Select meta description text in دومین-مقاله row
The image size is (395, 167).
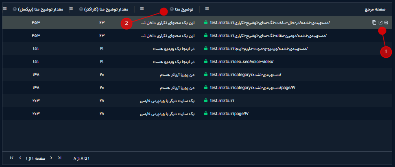click(x=168, y=36)
